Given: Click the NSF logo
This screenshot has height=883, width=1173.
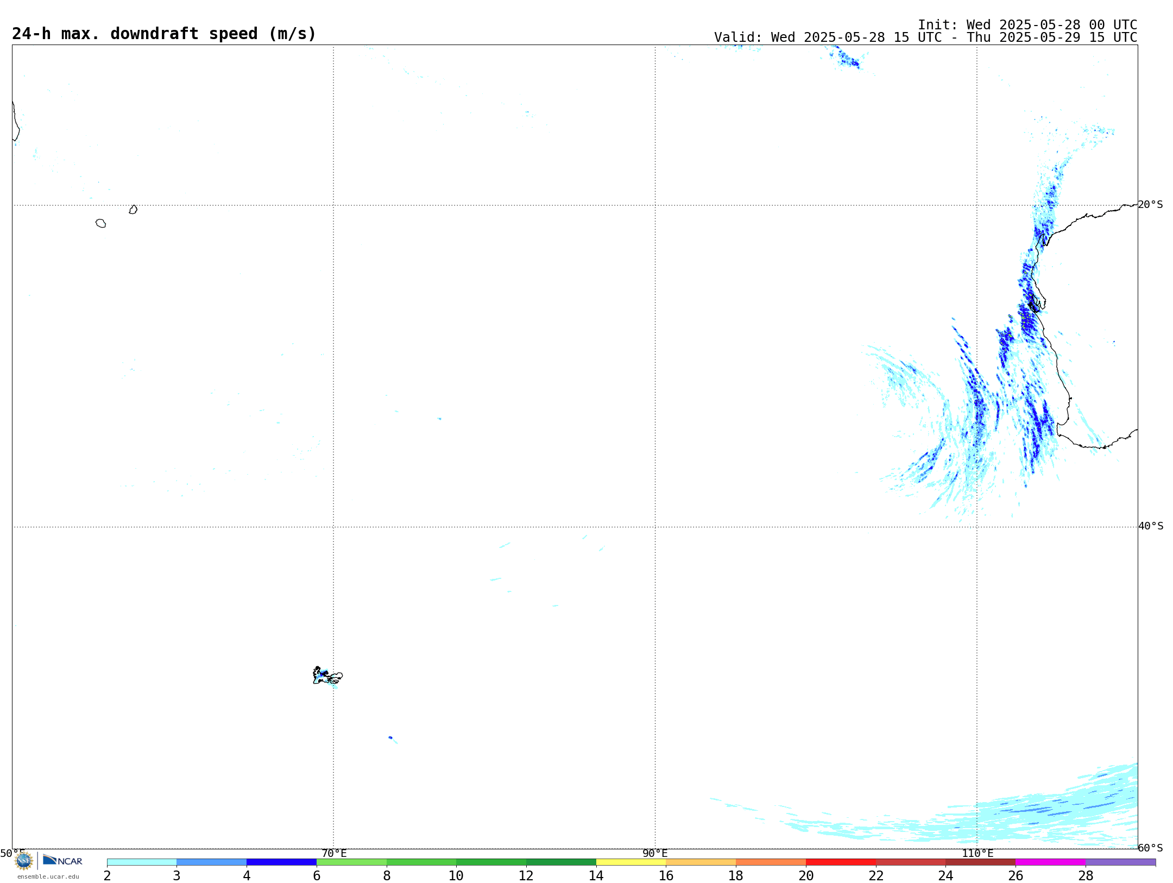Looking at the screenshot, I should tap(24, 860).
